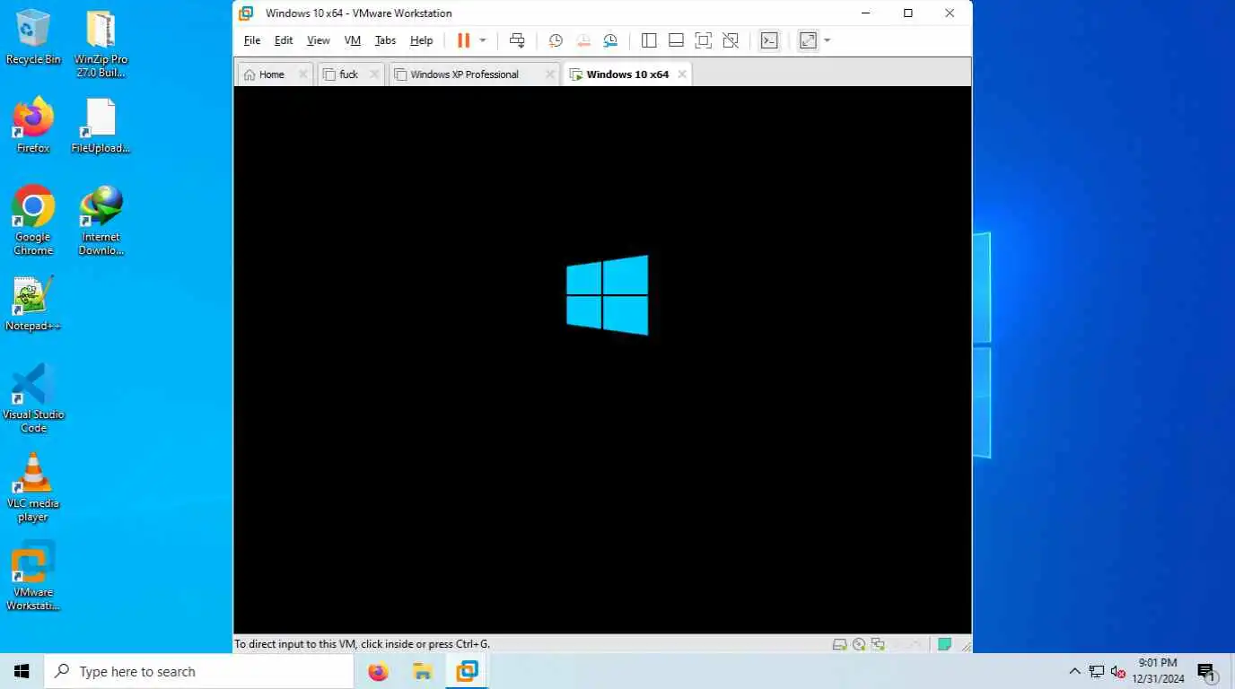
Task: Open Firefox from the taskbar
Action: (379, 671)
